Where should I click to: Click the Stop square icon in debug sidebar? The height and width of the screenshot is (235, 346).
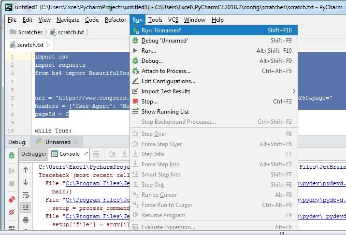12,184
